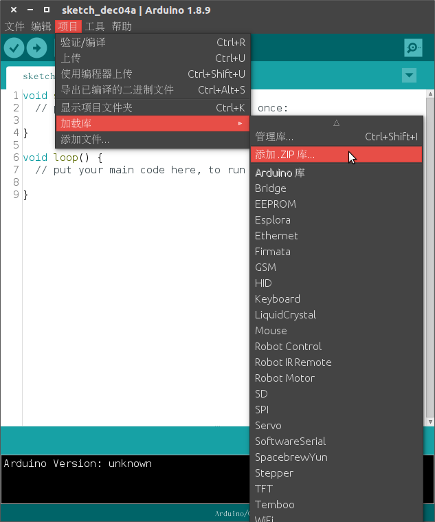Click the Verify checkmark toolbar icon
The height and width of the screenshot is (522, 435).
(14, 48)
